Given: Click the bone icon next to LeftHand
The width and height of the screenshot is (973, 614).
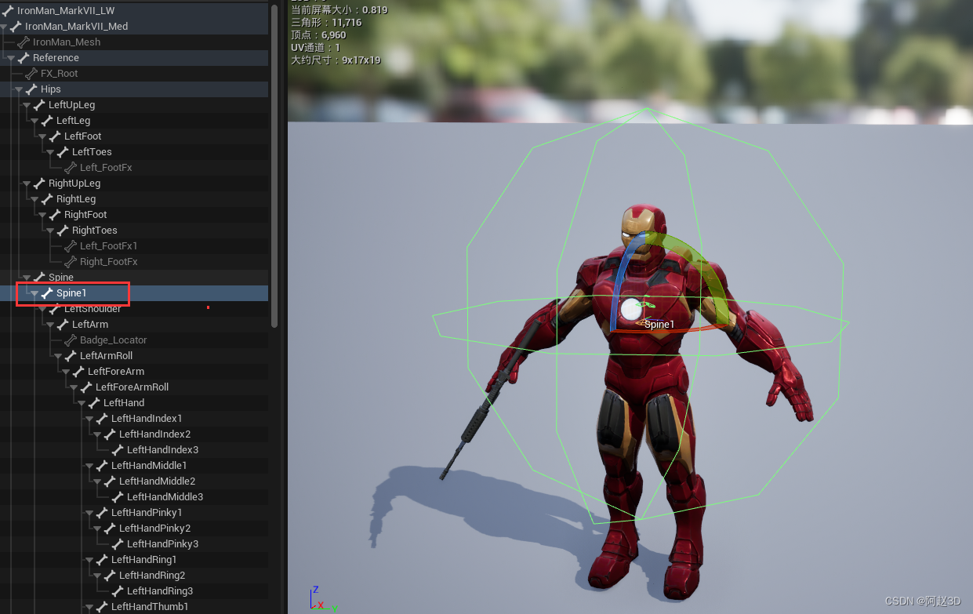Looking at the screenshot, I should point(94,403).
